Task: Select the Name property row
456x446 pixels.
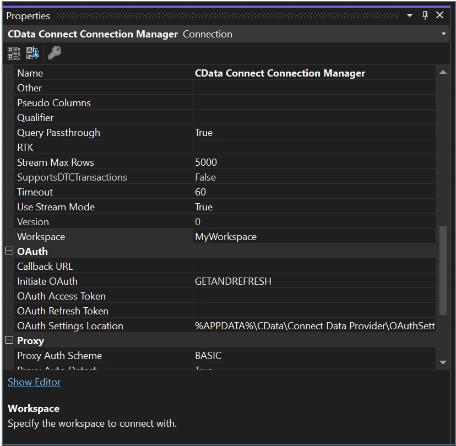Action: (103, 73)
